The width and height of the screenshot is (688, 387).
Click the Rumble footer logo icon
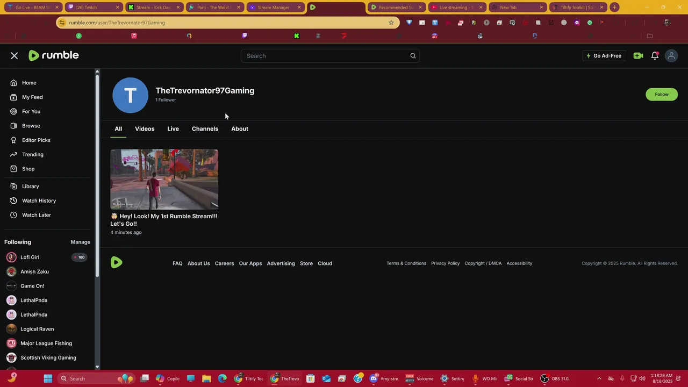click(x=117, y=262)
